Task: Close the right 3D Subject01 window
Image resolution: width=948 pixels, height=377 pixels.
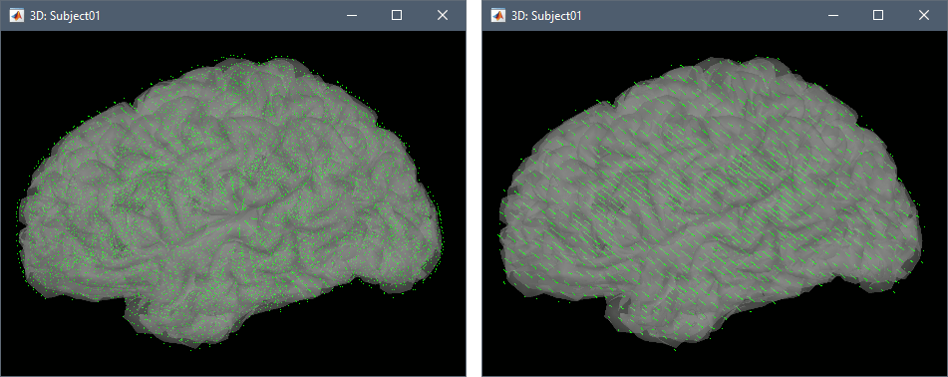Action: pyautogui.click(x=924, y=16)
